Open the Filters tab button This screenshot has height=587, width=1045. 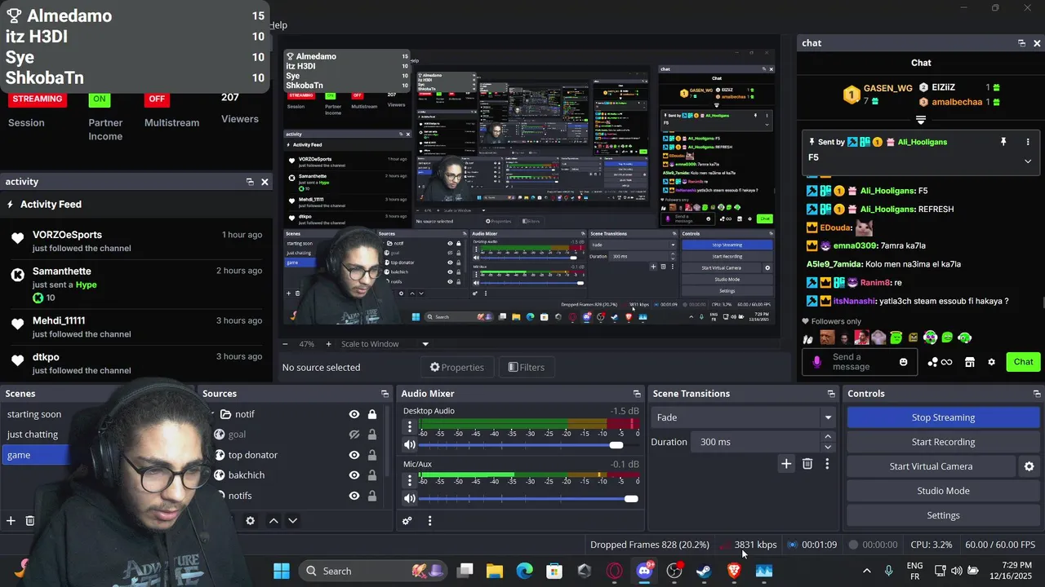coord(526,368)
